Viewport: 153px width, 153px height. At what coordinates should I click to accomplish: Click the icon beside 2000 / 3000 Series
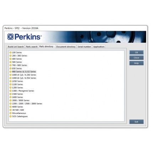click(11, 100)
